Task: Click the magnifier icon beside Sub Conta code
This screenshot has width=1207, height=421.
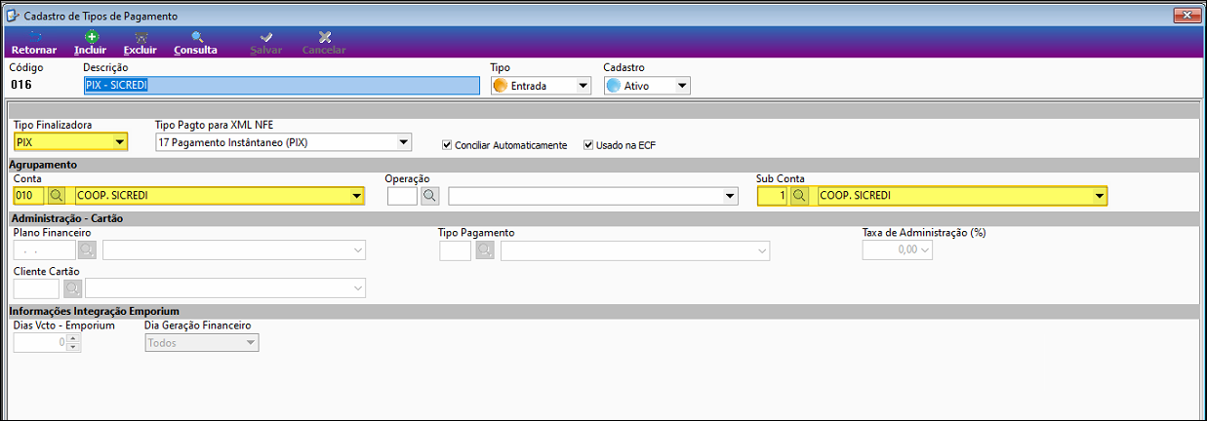Action: [799, 196]
